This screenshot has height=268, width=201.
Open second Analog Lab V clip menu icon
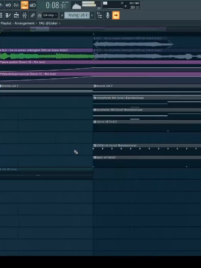(x=94, y=86)
